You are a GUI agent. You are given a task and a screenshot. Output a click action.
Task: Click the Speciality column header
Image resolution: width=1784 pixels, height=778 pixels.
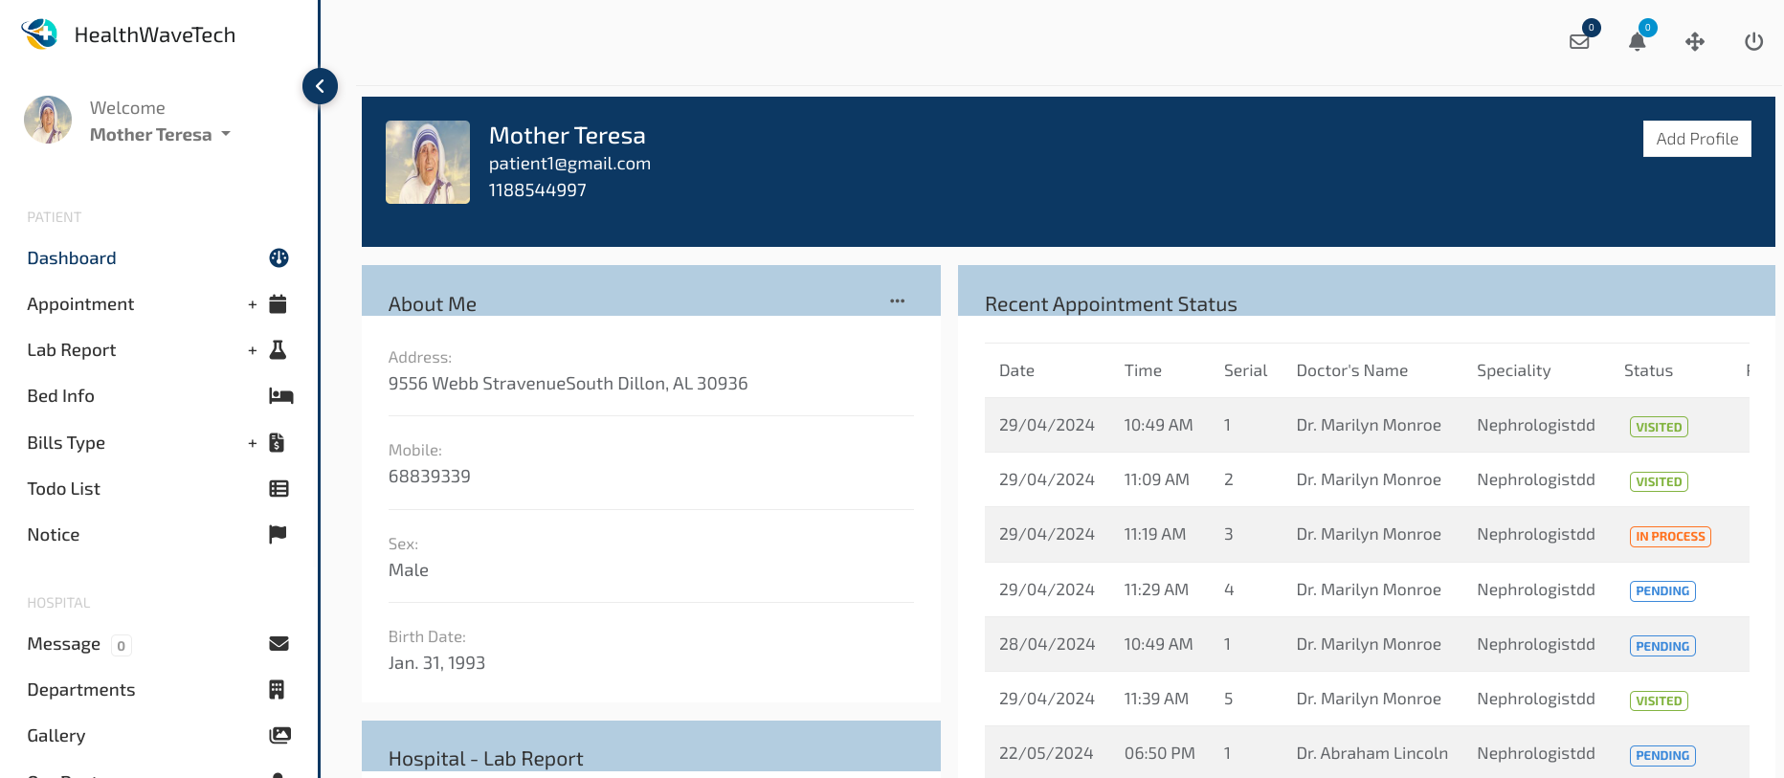coord(1513,370)
